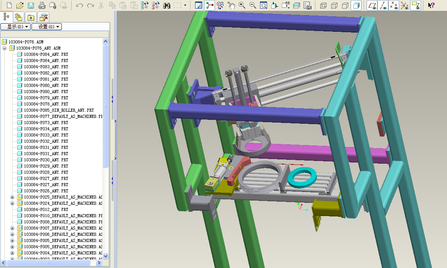This screenshot has width=447, height=268.
Task: Toggle datum axes display
Action: click(383, 5)
